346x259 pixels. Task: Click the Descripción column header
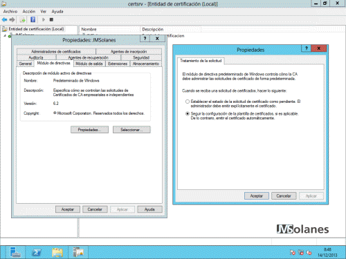171,29
